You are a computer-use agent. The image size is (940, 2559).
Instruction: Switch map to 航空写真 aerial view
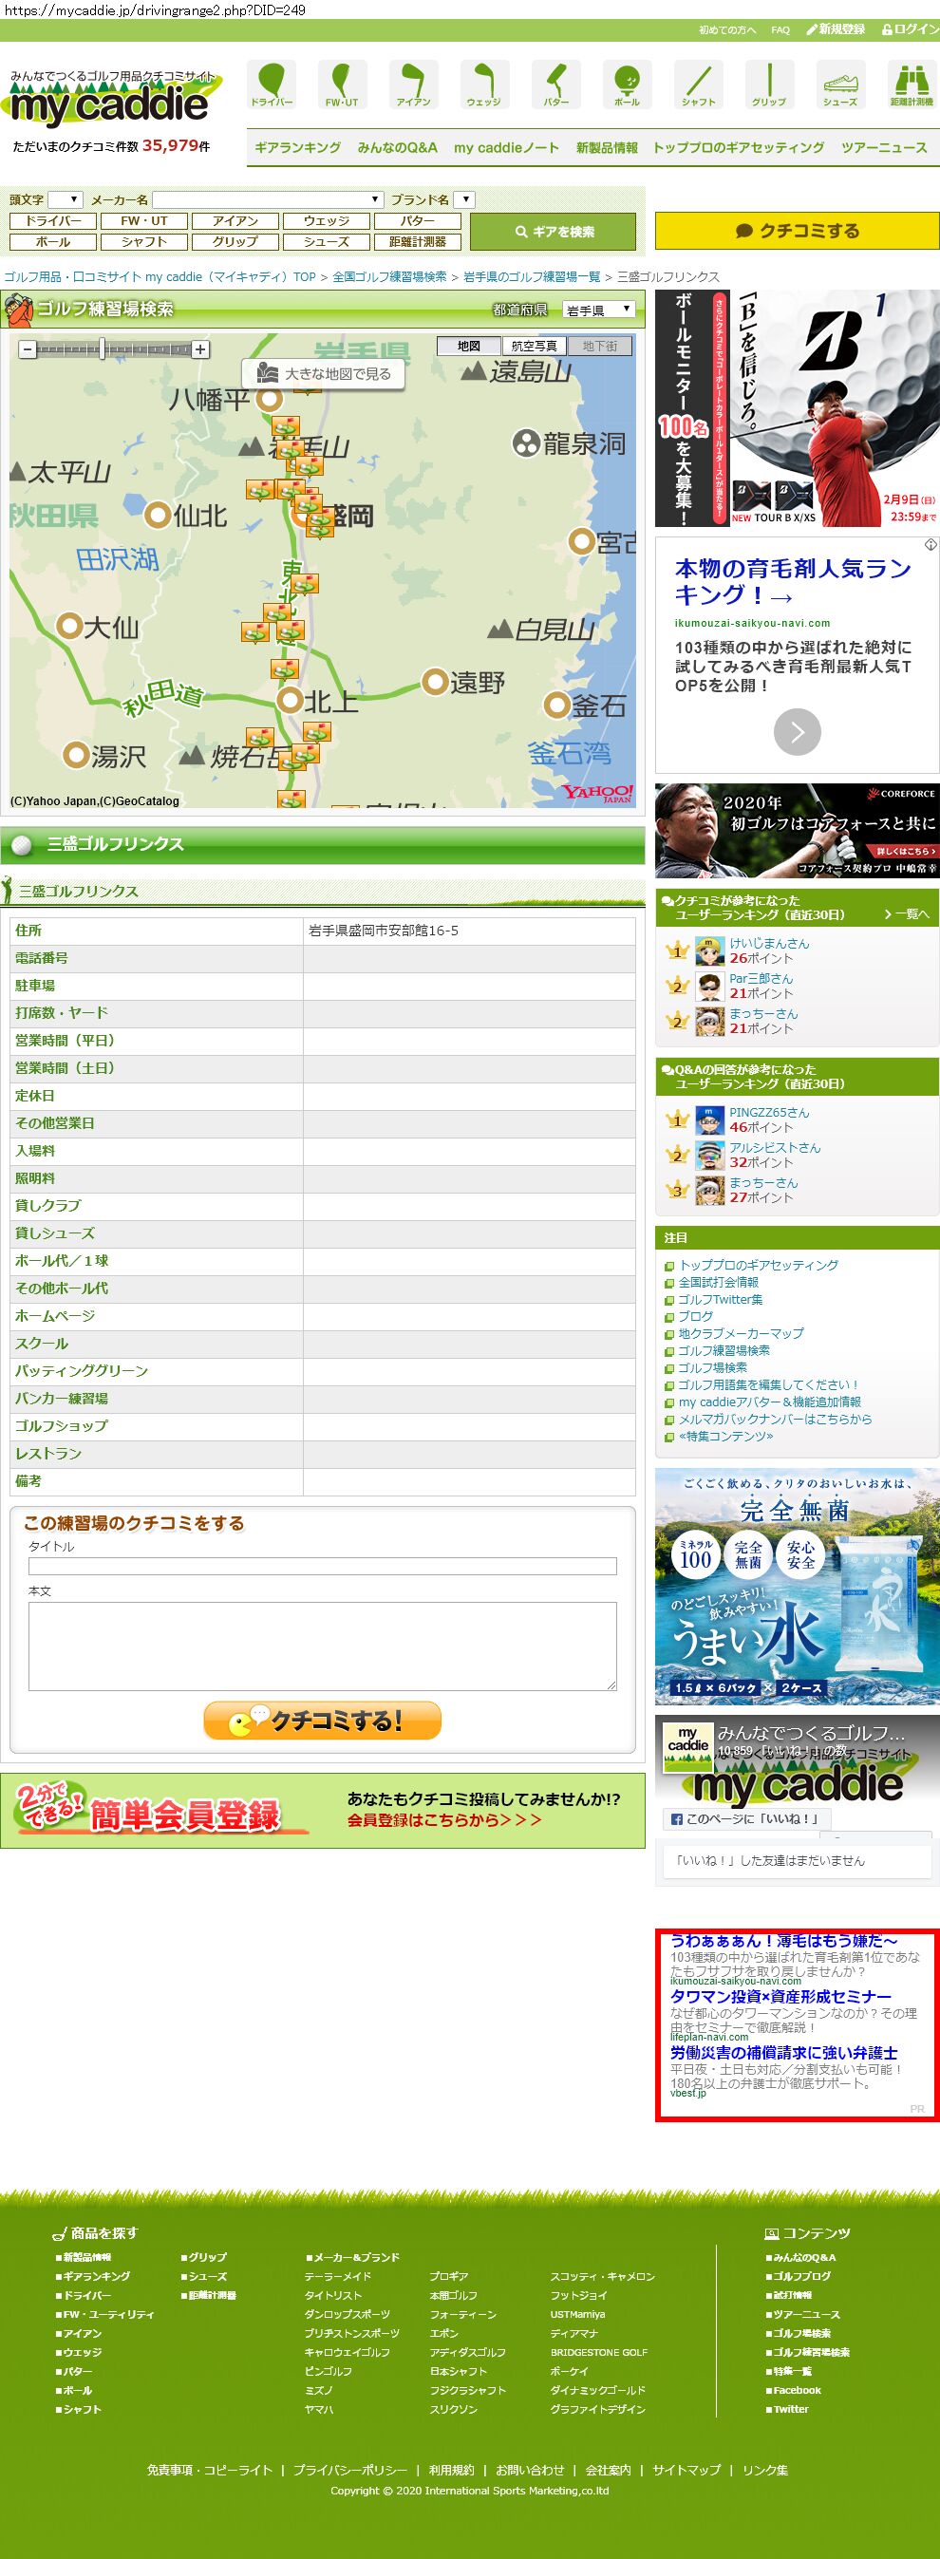tap(534, 346)
